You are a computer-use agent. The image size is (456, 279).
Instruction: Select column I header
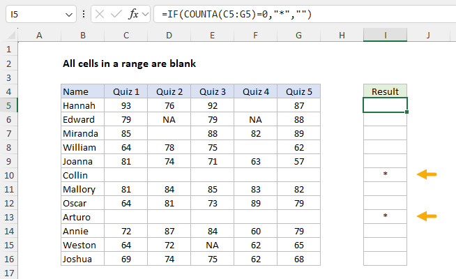pyautogui.click(x=385, y=35)
